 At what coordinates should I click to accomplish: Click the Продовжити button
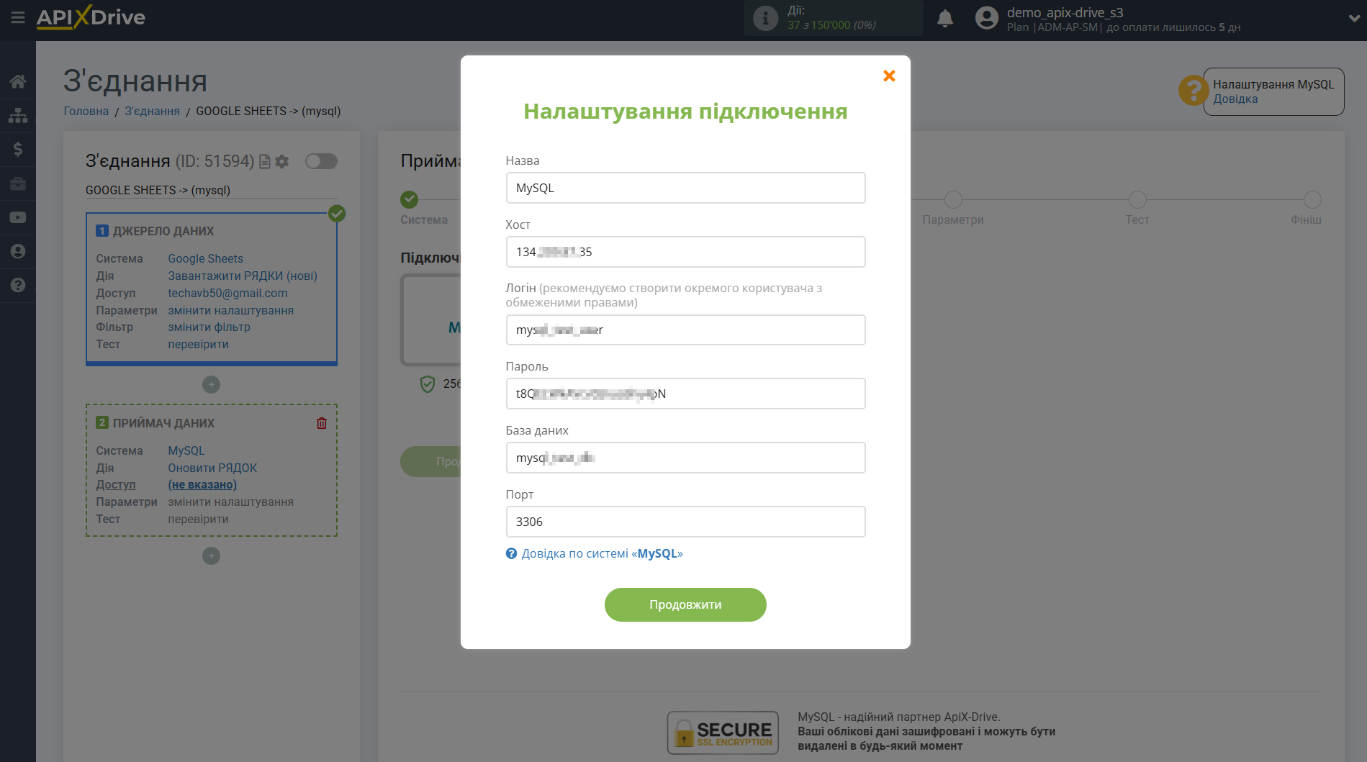[685, 604]
